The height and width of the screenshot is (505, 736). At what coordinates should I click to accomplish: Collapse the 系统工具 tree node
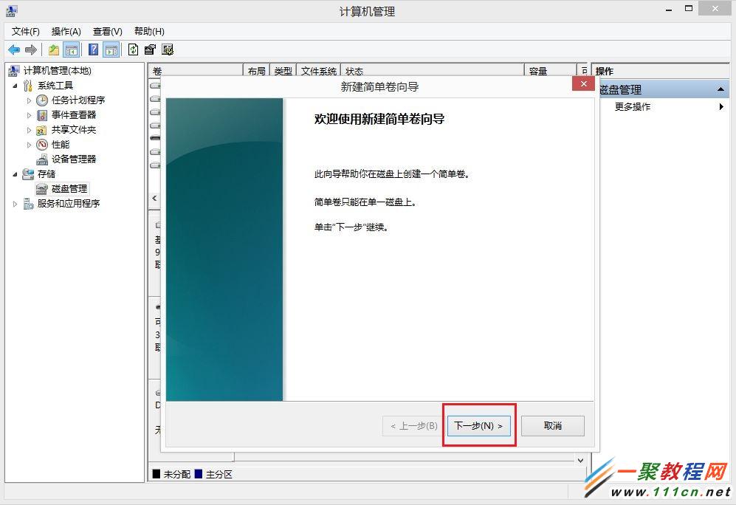(x=15, y=86)
